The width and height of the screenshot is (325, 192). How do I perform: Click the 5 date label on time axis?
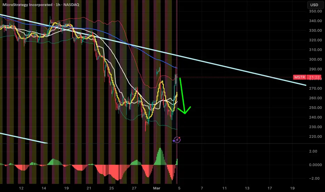tap(179, 188)
